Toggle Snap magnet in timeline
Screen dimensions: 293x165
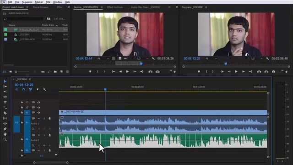click(x=23, y=89)
